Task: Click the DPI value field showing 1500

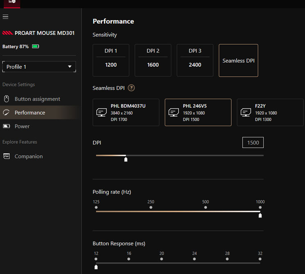Action: point(253,143)
